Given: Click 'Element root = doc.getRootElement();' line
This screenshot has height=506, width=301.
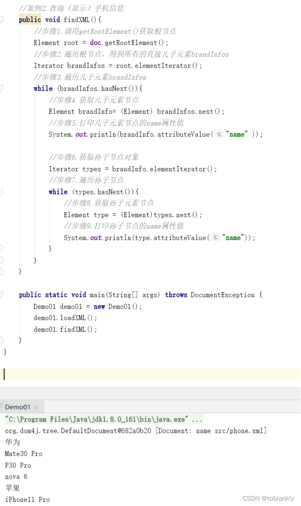Looking at the screenshot, I should pyautogui.click(x=101, y=43).
